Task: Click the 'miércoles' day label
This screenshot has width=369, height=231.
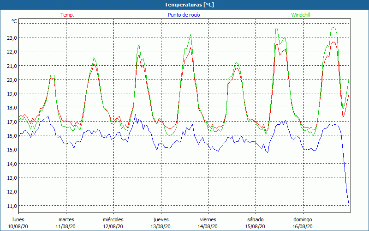Action: (113, 219)
